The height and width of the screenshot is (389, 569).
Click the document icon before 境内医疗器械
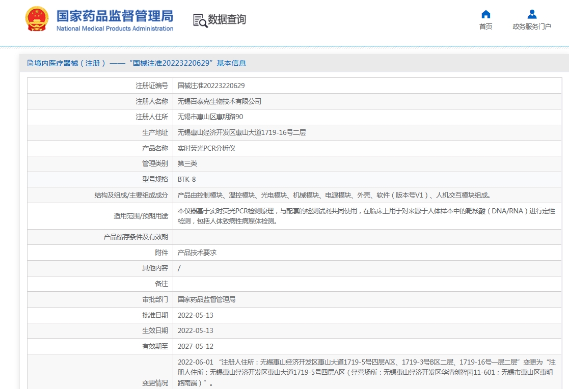tap(30, 63)
